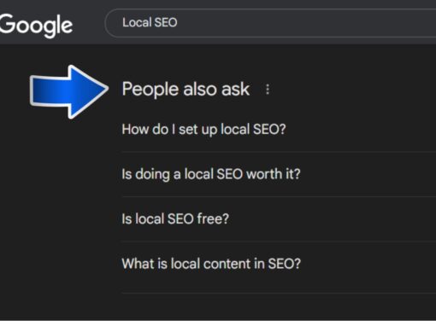Click divider line under "How do I set up local SEO?"
The height and width of the screenshot is (326, 436).
[x=279, y=152]
